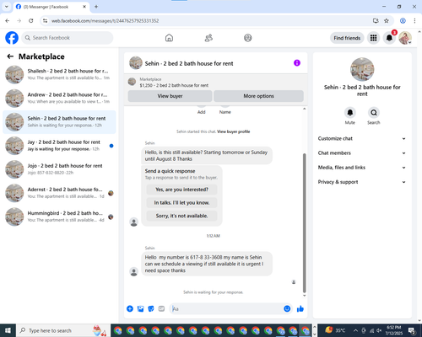422x337 pixels.
Task: Select the selected Sehin conversation row
Action: point(59,122)
